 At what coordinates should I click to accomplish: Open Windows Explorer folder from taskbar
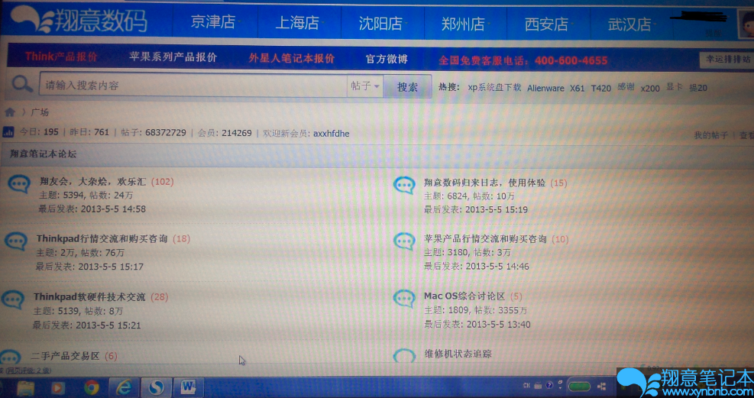26,387
